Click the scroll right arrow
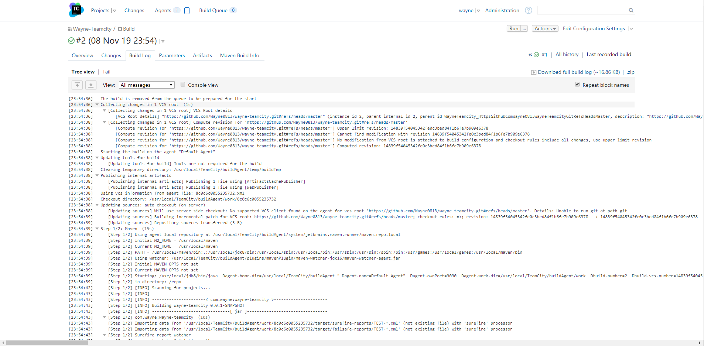This screenshot has height=346, width=704. point(700,343)
